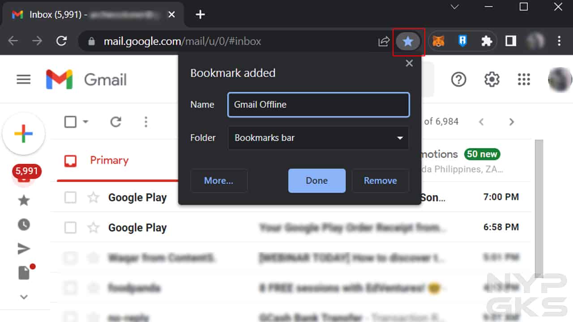Viewport: 573px width, 322px height.
Task: Open the select dropdown arrow
Action: (x=86, y=122)
